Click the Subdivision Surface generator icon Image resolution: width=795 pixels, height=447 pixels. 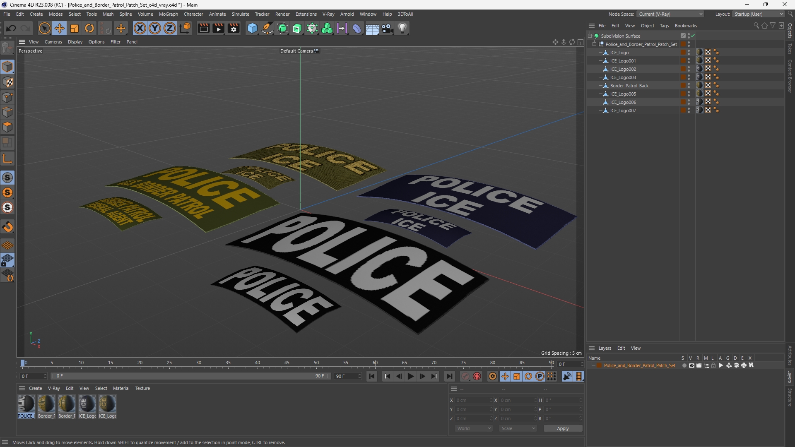click(x=283, y=28)
